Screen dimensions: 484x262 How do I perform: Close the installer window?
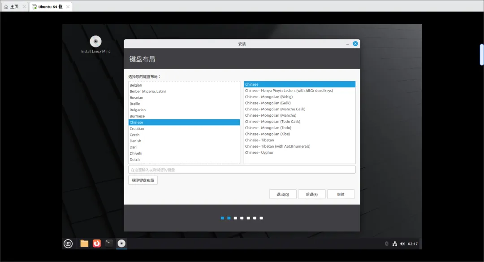[355, 44]
